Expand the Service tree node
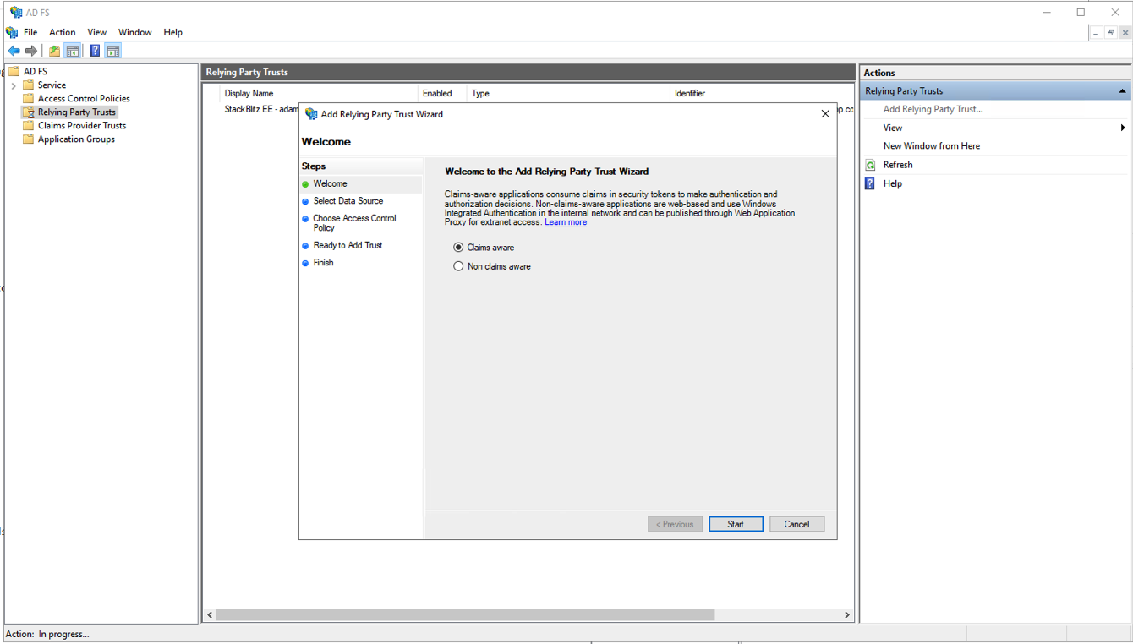 pos(14,85)
